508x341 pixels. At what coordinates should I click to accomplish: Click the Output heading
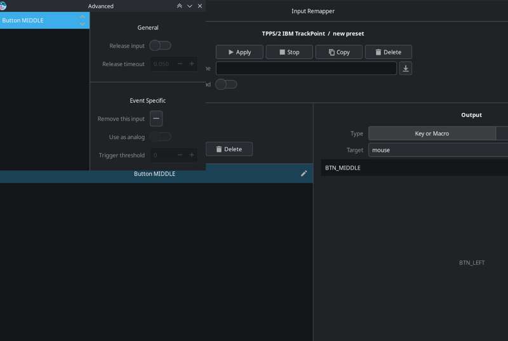coord(471,115)
